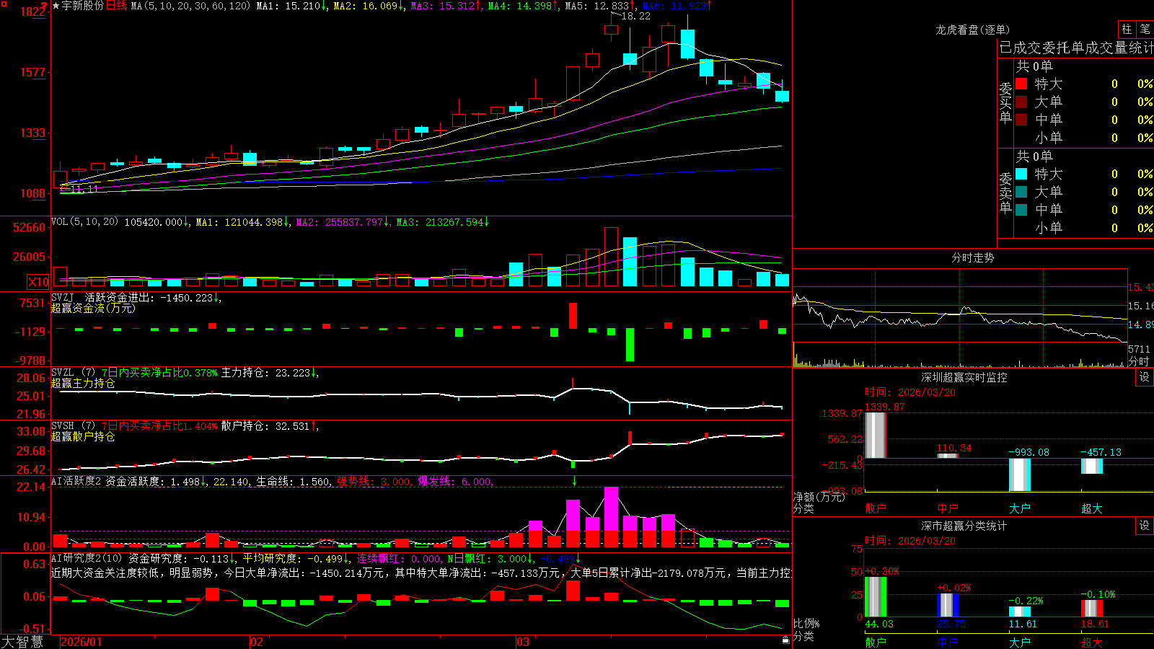
Task: Click the 宇新股份 stock name
Action: [83, 6]
